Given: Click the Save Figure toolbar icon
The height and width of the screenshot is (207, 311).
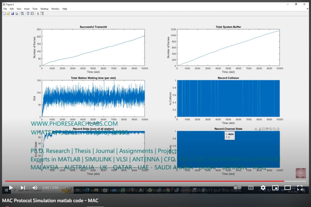Looking at the screenshot, I should coord(12,13).
